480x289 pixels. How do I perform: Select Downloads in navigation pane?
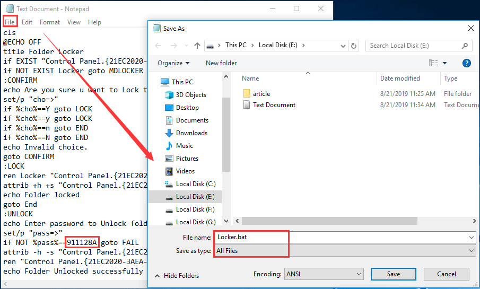(x=191, y=133)
